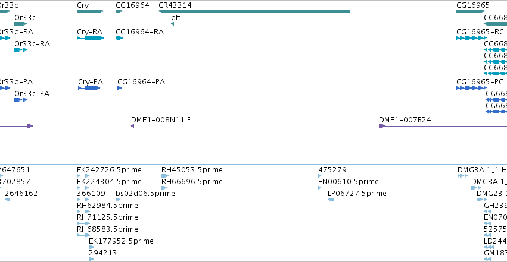The width and height of the screenshot is (507, 262).
Task: Open the Cry-RA transcript model
Action: [90, 38]
